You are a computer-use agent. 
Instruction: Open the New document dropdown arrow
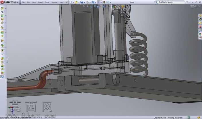[x=73, y=2]
